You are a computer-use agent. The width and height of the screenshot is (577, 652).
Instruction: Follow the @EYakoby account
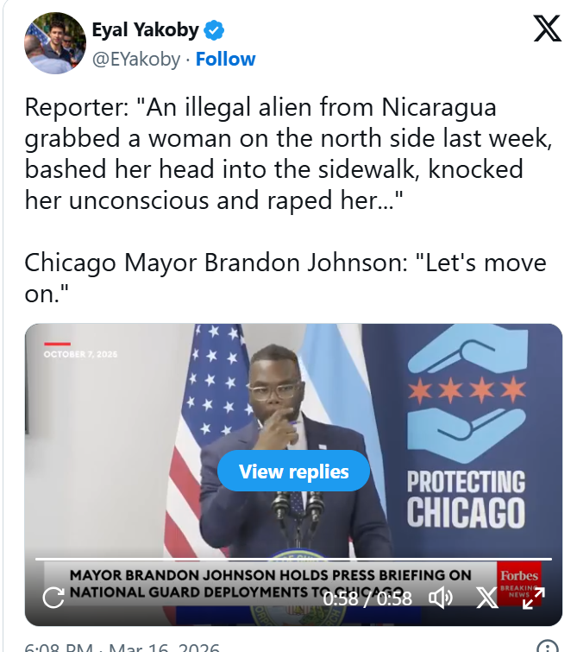[x=225, y=59]
